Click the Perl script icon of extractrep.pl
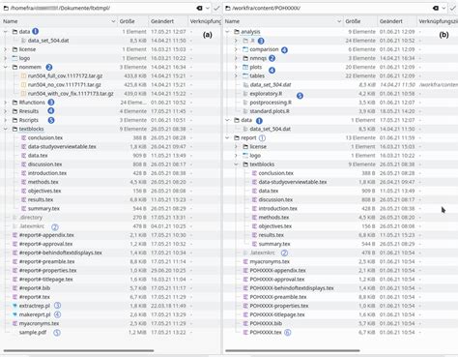The image size is (458, 357). tap(14, 306)
